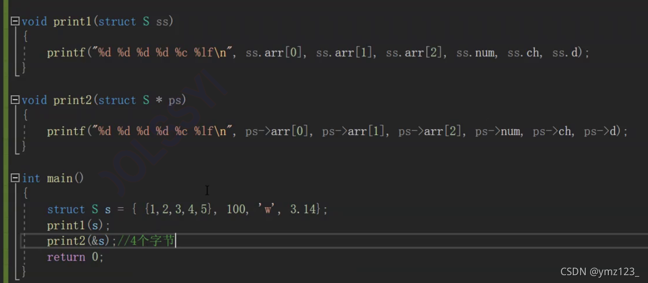Screen dimensions: 648x283
Task: Click the function name print1 in its definition
Action: (x=73, y=21)
